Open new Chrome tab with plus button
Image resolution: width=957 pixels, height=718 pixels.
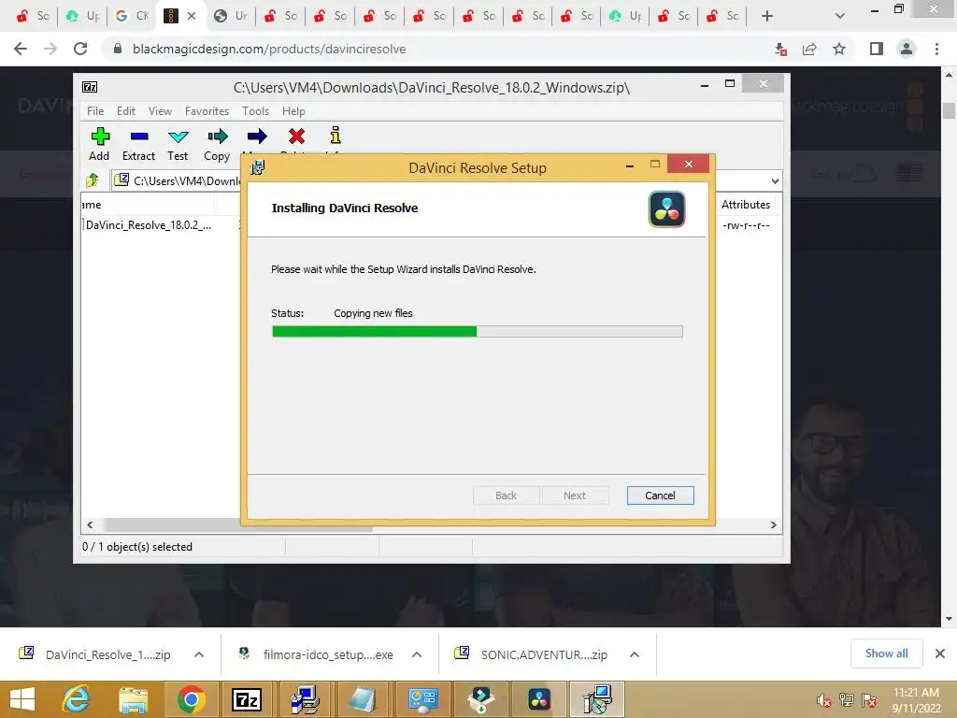point(767,16)
